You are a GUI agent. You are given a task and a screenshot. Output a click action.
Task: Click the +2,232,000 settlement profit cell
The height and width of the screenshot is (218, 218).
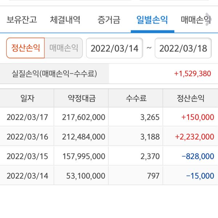pos(194,137)
